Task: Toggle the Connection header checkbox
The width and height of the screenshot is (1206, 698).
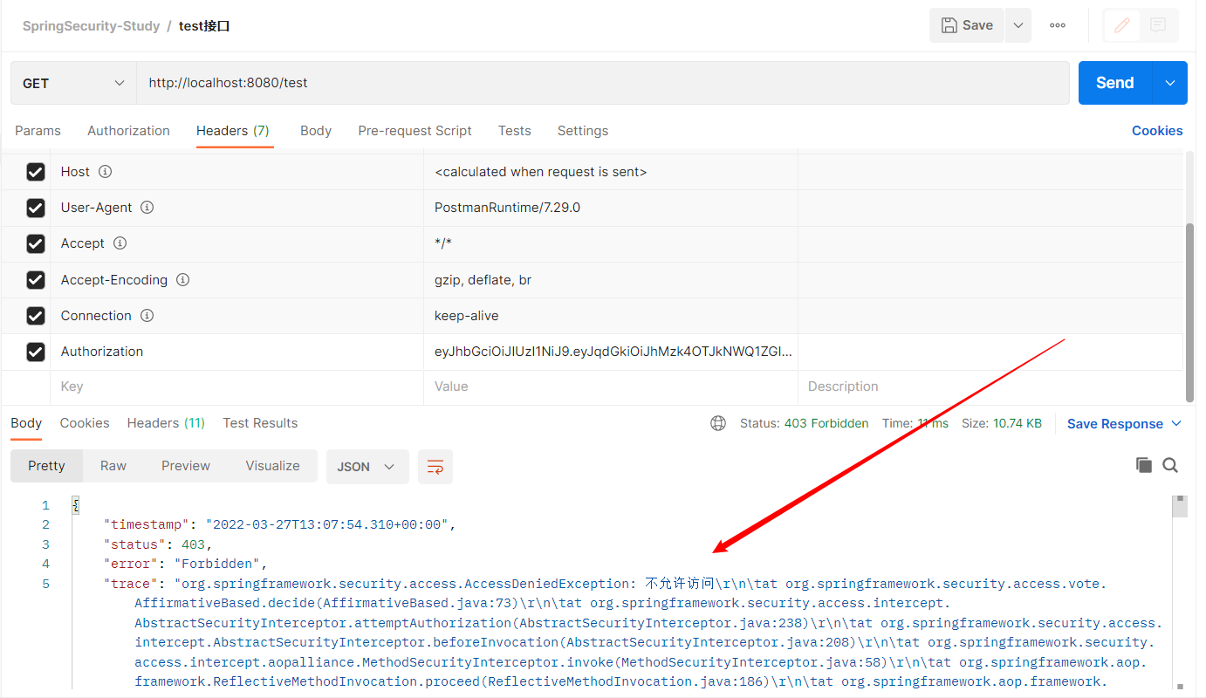Action: pos(36,316)
